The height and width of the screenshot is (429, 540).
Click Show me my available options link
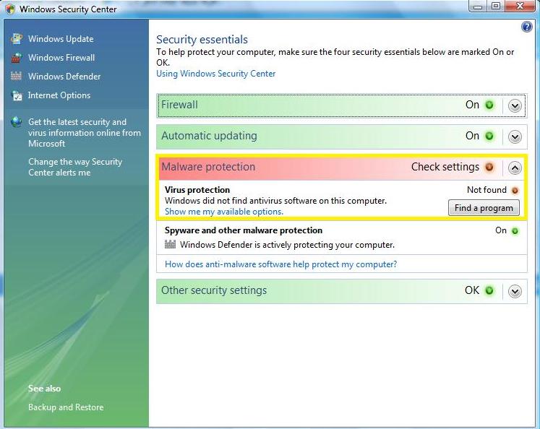(223, 212)
